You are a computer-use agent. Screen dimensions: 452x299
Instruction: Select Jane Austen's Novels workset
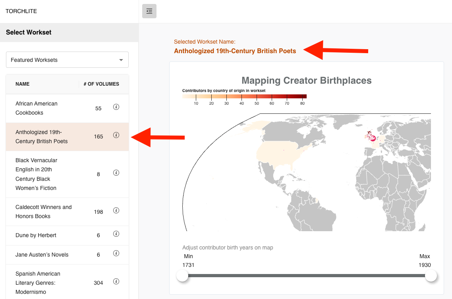[67, 255]
